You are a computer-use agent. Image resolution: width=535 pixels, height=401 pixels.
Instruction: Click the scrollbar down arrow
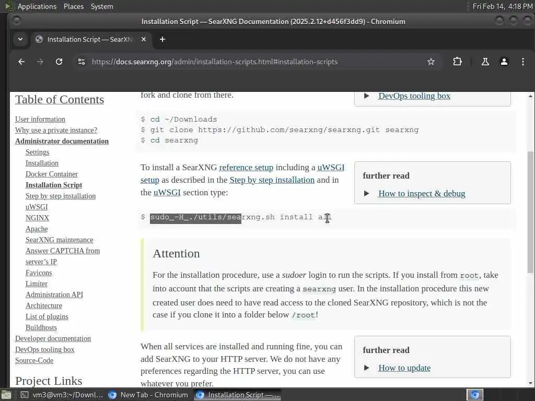click(x=530, y=383)
